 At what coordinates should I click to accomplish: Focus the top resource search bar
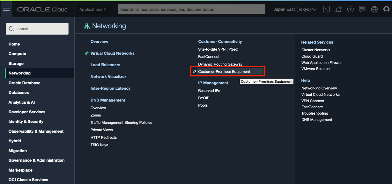coord(191,9)
